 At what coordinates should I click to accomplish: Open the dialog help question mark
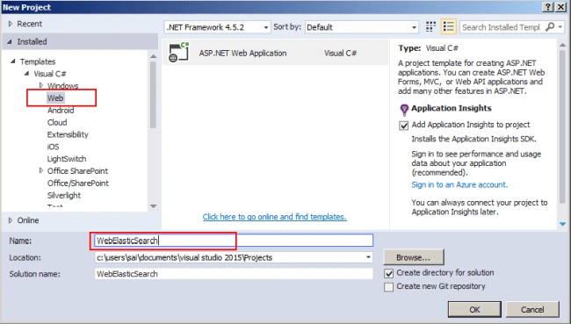(x=548, y=7)
